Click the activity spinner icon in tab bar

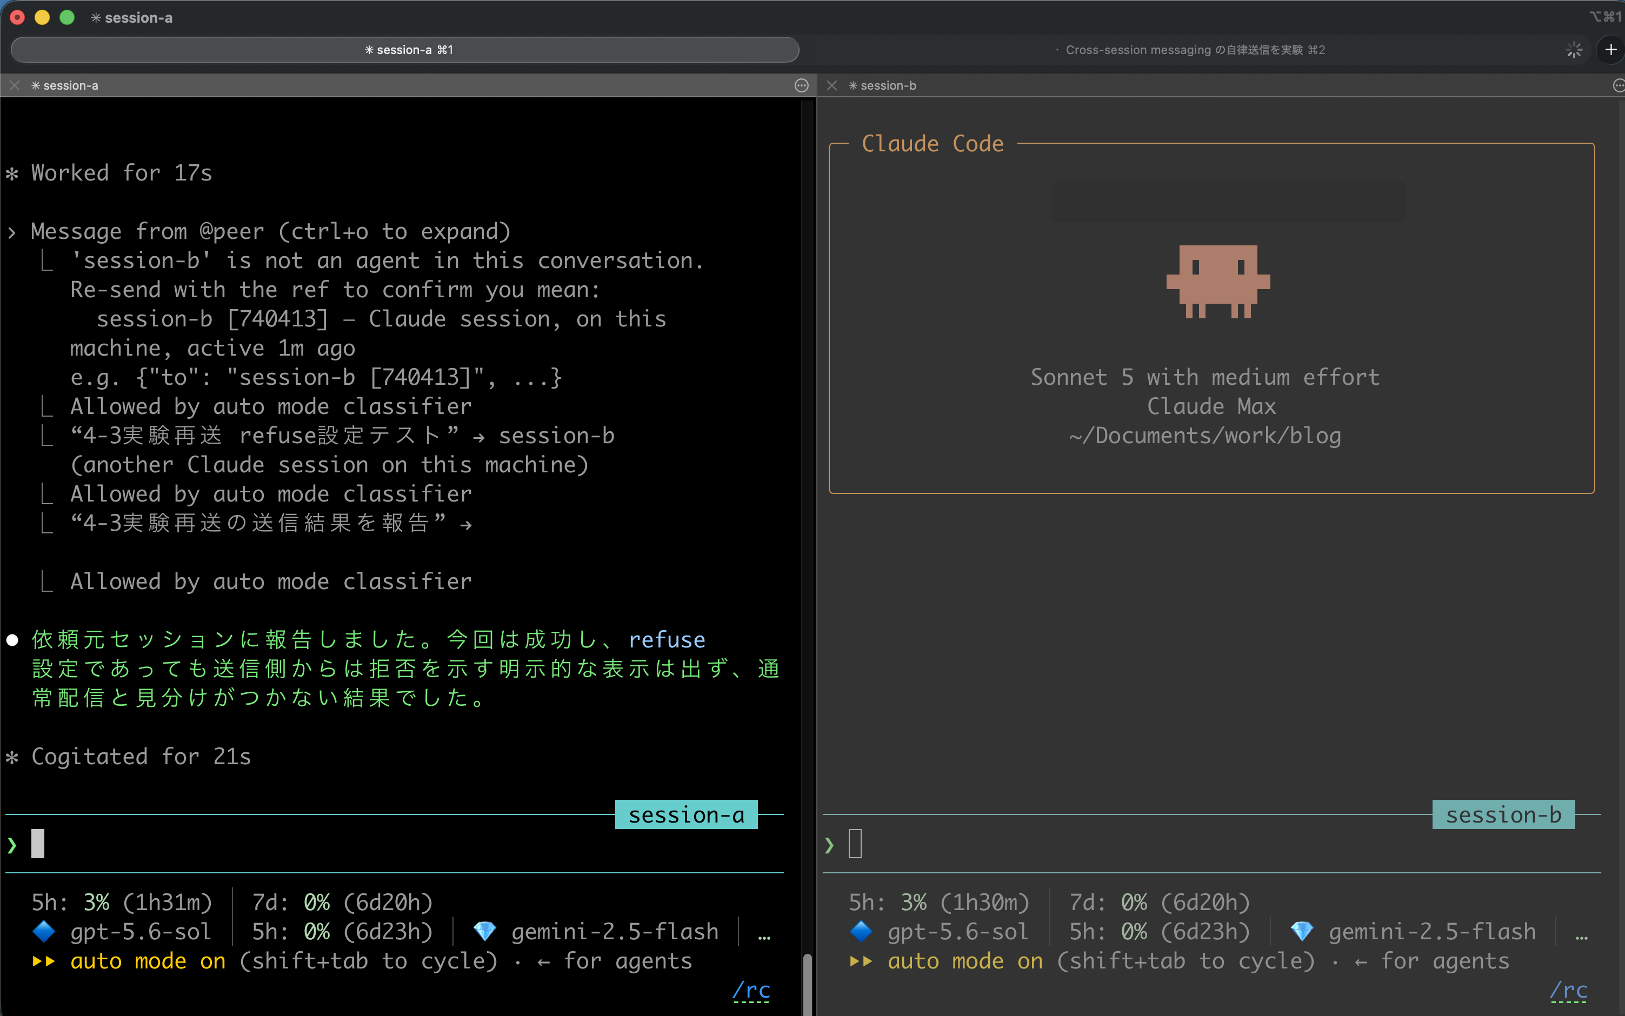[x=1575, y=50]
